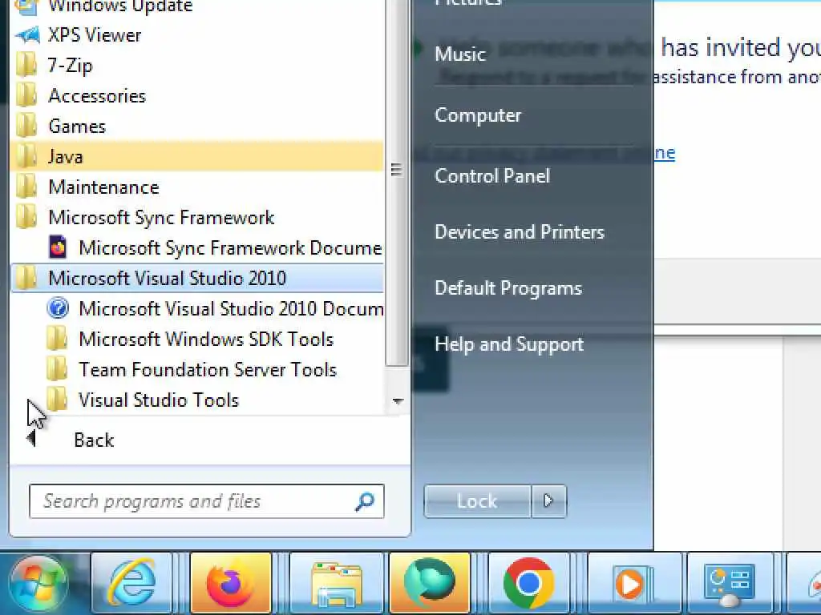Click the Lock button

(477, 501)
